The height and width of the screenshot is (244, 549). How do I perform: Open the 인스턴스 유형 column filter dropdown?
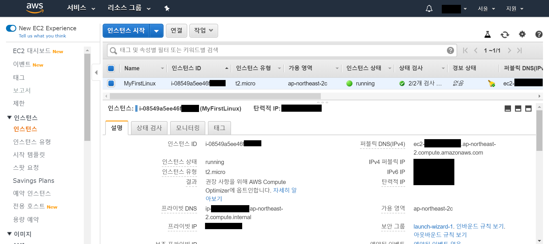tap(279, 68)
